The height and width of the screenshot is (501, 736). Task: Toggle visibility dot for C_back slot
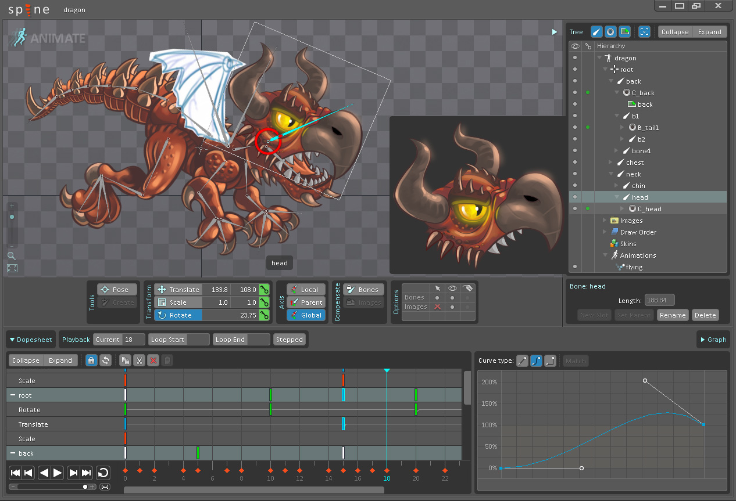click(x=575, y=92)
